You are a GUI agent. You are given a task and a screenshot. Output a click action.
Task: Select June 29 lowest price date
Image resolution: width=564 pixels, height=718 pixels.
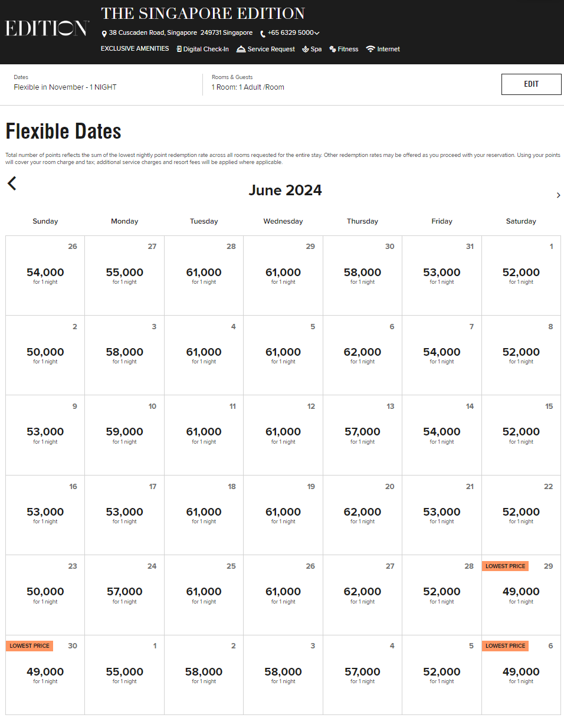click(x=521, y=595)
